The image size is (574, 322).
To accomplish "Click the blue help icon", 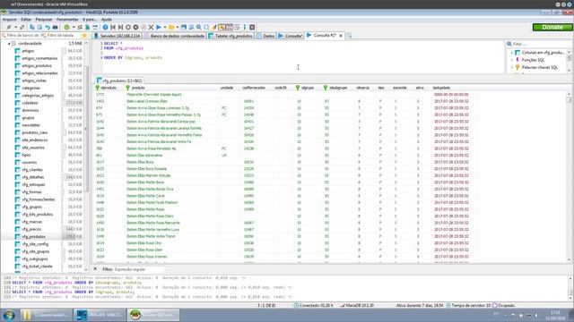I will tap(106, 28).
